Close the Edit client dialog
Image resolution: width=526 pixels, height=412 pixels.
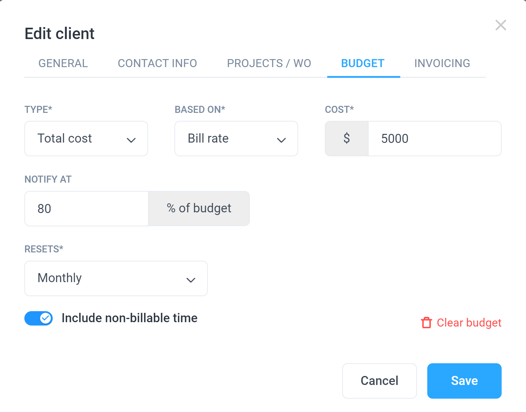[x=501, y=25]
